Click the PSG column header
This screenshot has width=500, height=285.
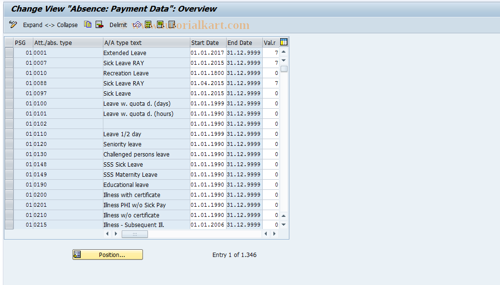23,43
